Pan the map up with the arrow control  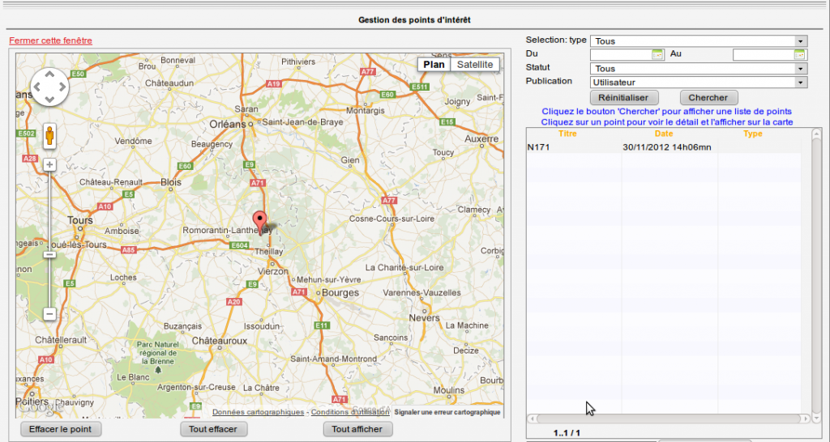[x=49, y=74]
